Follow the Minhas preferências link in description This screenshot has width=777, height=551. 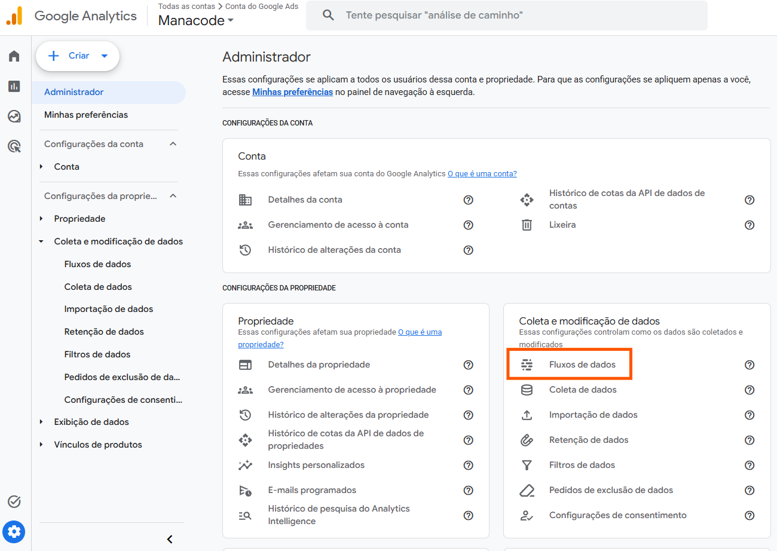[x=292, y=92]
